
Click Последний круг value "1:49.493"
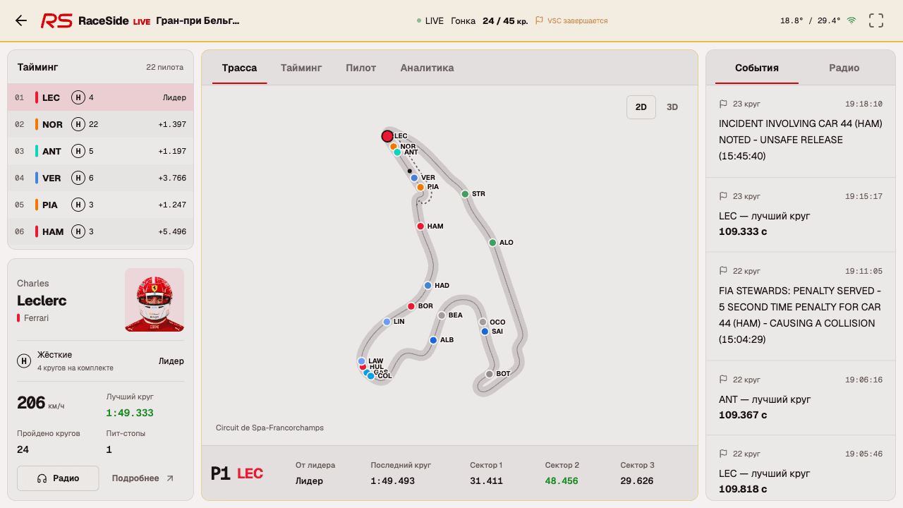coord(393,481)
